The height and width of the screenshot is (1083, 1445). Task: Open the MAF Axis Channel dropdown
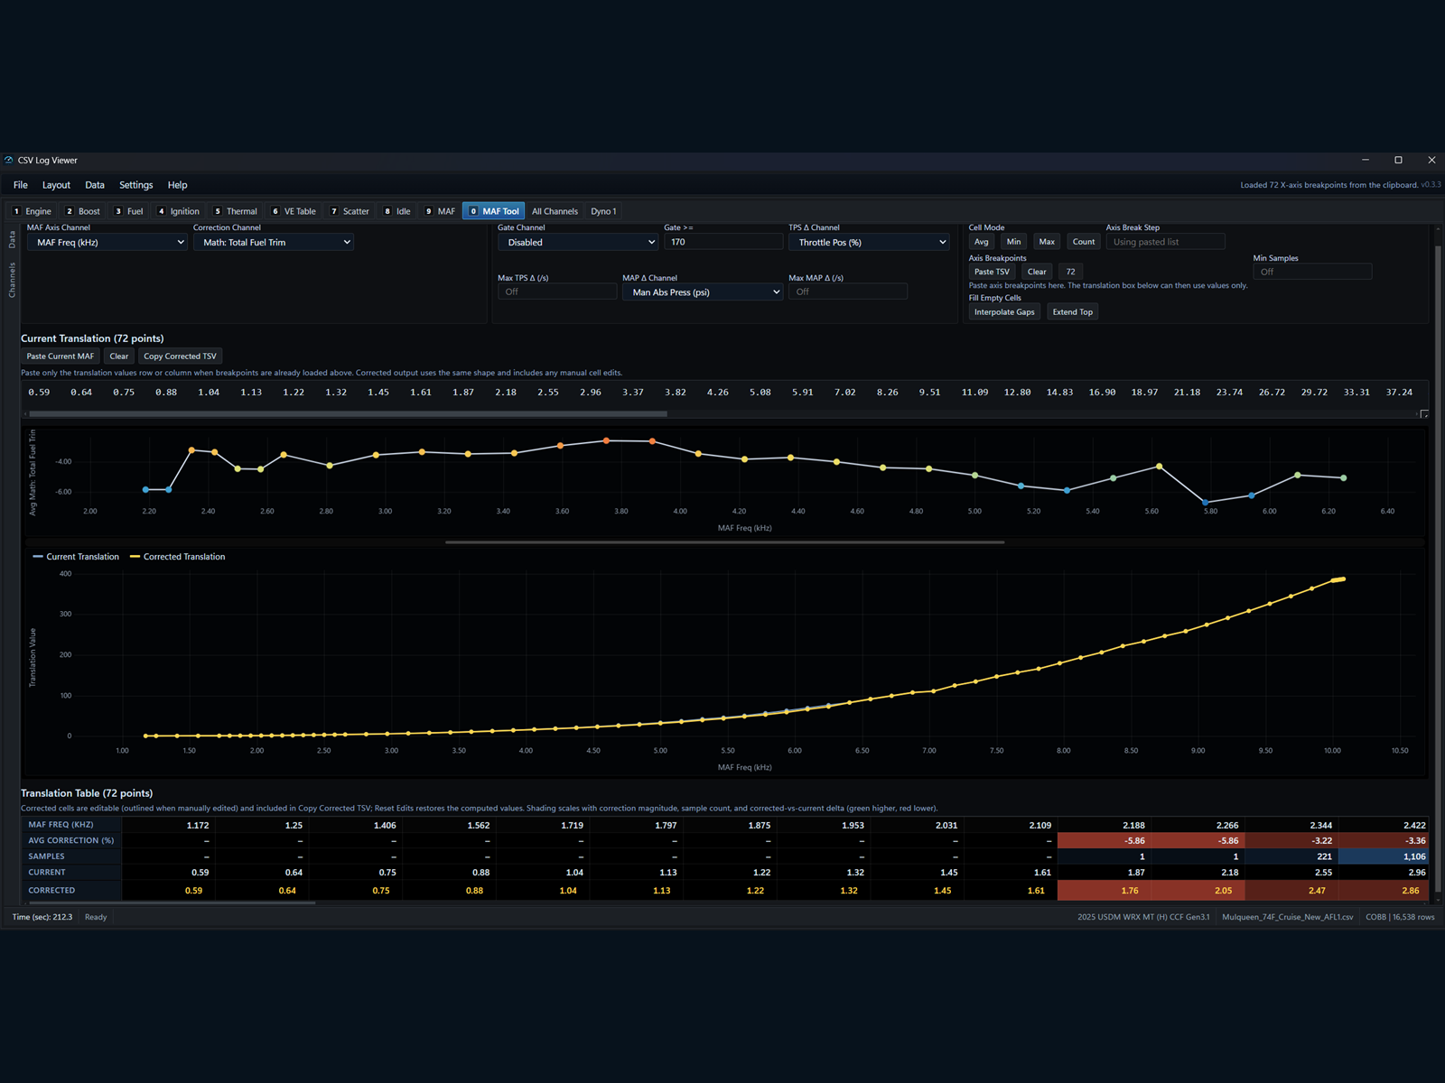[x=107, y=242]
